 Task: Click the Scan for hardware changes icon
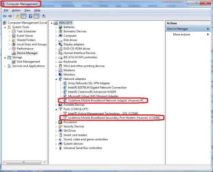tap(44, 16)
